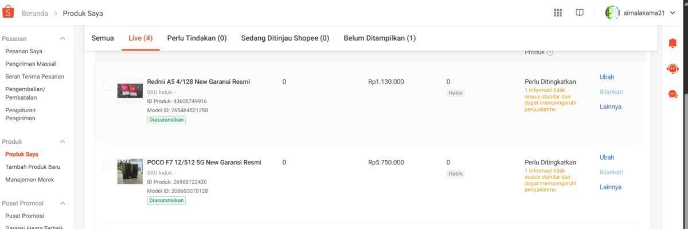Expand the simalakama21 account dropdown arrow
Screen dimensions: 688x229
click(x=673, y=13)
